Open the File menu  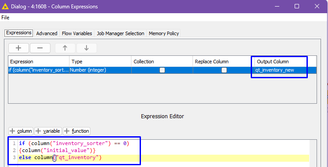(5, 18)
